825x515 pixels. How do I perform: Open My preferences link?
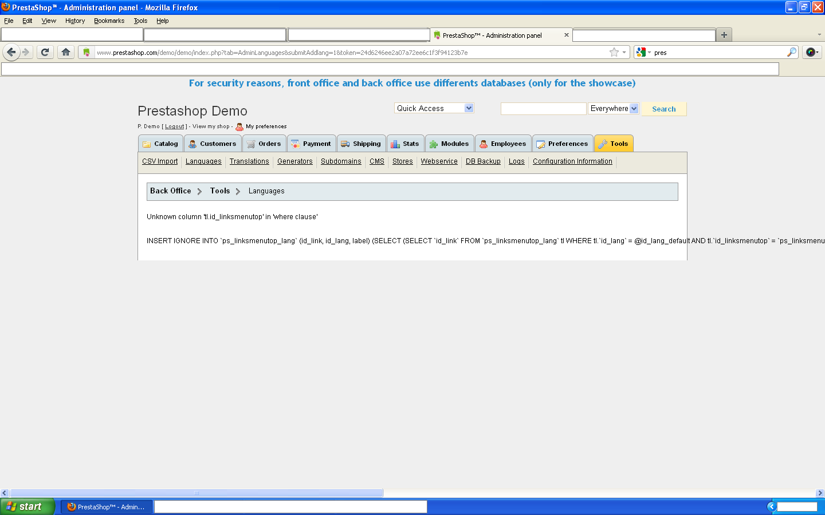tap(266, 126)
